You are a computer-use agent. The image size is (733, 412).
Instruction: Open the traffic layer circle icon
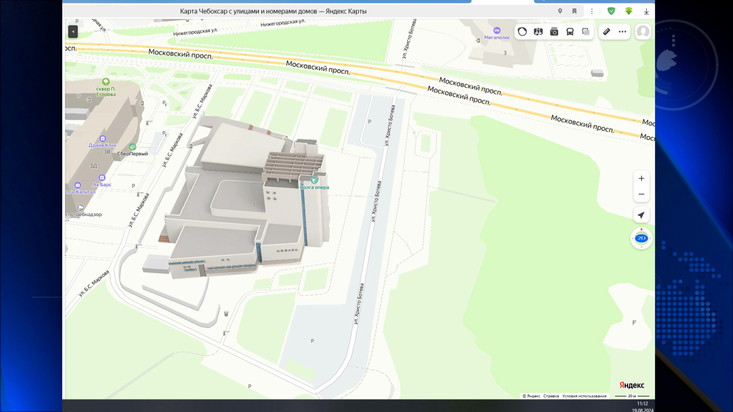pyautogui.click(x=522, y=32)
